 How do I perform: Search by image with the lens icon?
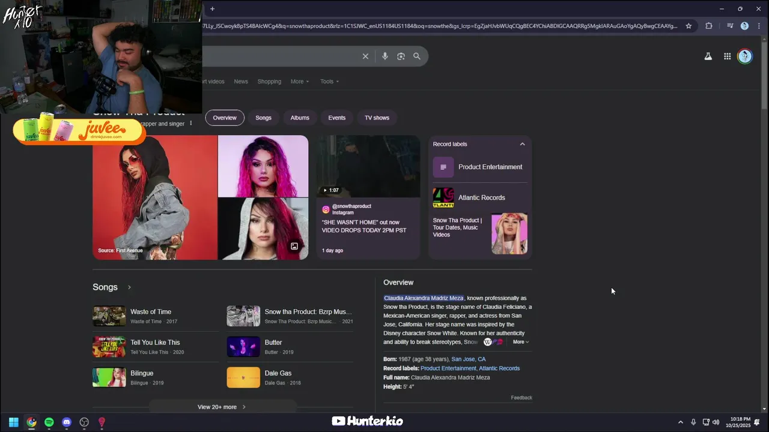(401, 56)
